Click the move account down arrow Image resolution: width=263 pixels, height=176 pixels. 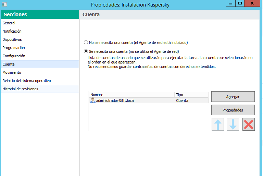(x=233, y=125)
